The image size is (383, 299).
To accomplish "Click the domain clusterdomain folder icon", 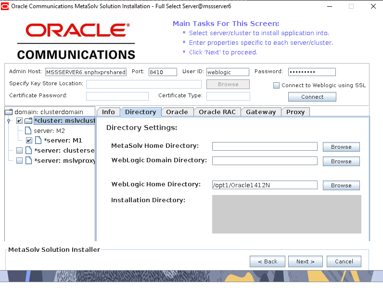I will click(9, 112).
